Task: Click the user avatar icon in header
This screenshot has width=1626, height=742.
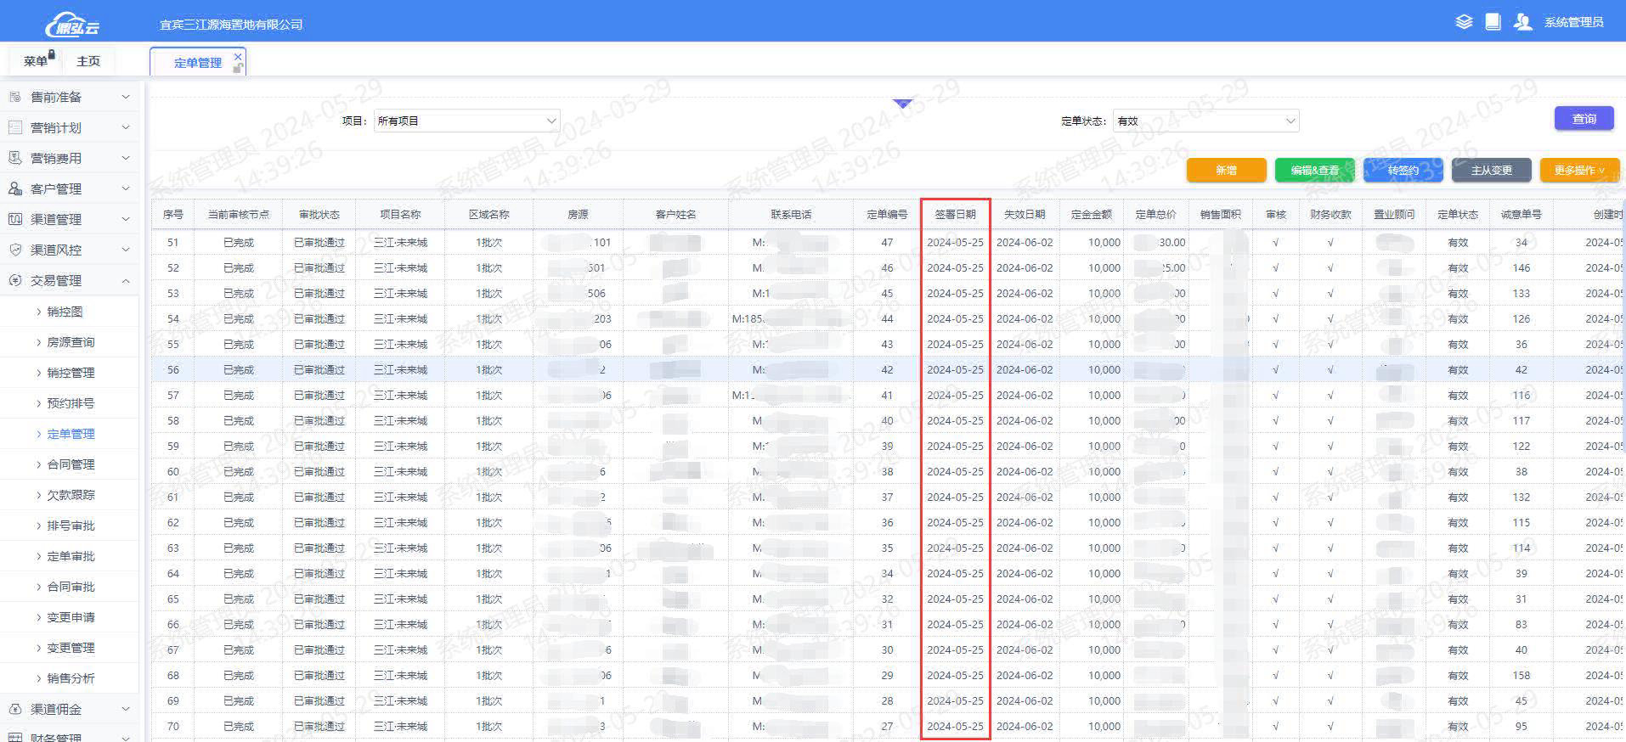Action: click(1523, 22)
